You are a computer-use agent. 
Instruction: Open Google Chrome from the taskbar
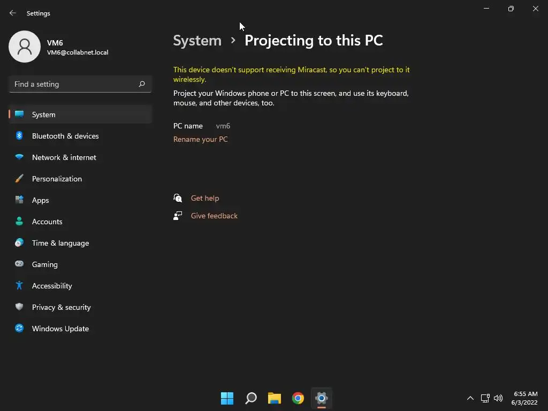(298, 398)
